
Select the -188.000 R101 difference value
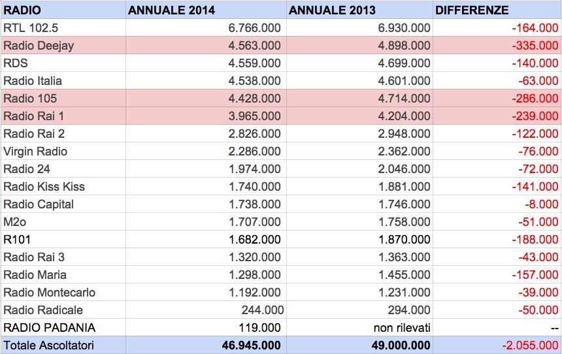(535, 239)
